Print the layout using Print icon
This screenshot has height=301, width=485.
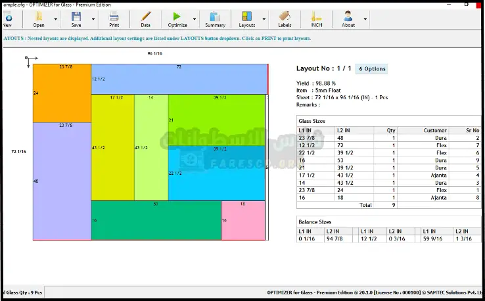(114, 16)
